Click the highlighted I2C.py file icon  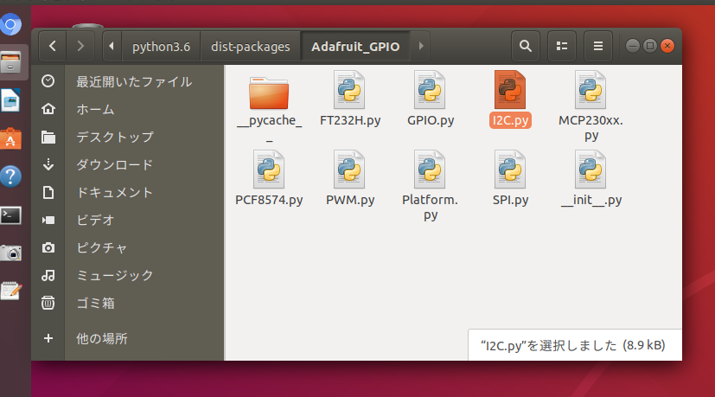coord(510,90)
